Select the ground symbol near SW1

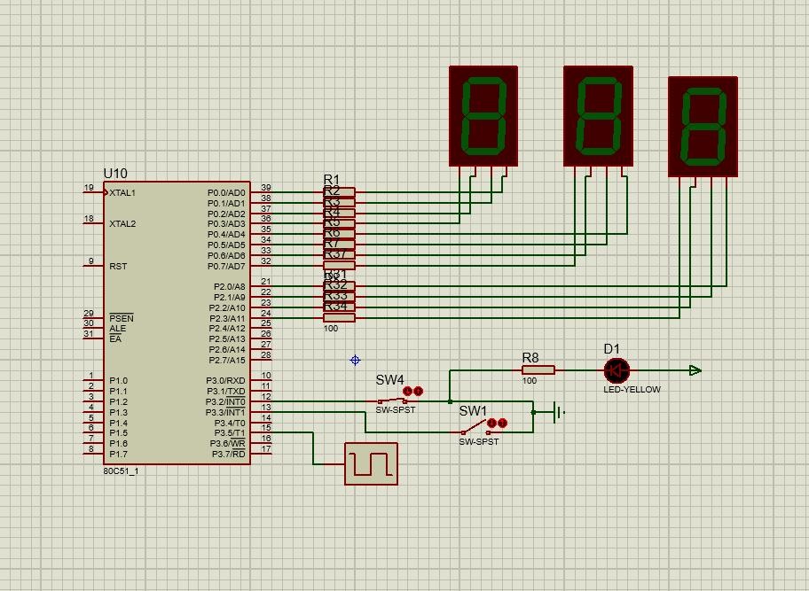556,412
